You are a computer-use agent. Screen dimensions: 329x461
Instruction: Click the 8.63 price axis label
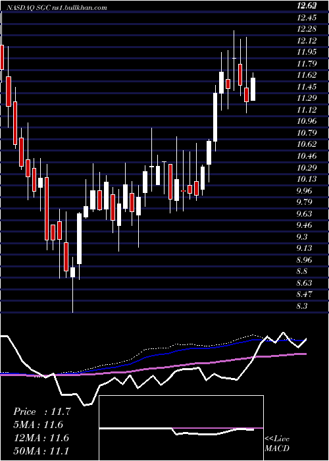coord(304,283)
